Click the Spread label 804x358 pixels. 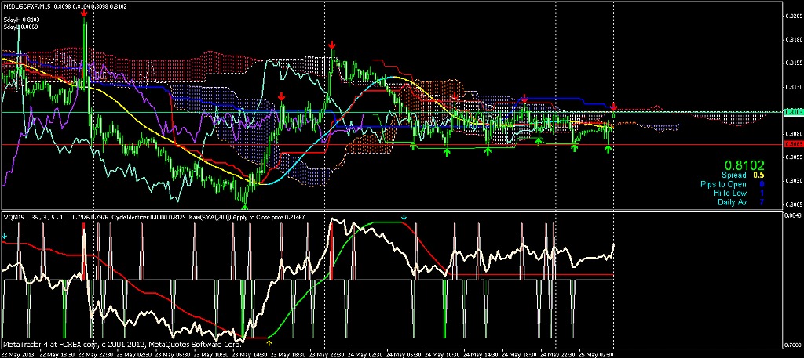[x=733, y=175]
